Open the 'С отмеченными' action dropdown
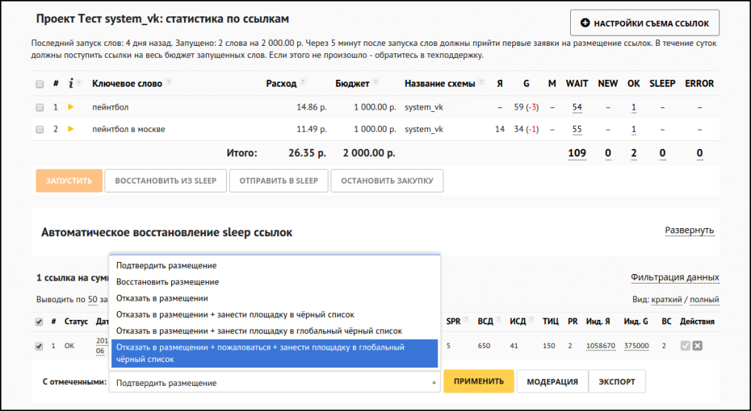 (274, 383)
